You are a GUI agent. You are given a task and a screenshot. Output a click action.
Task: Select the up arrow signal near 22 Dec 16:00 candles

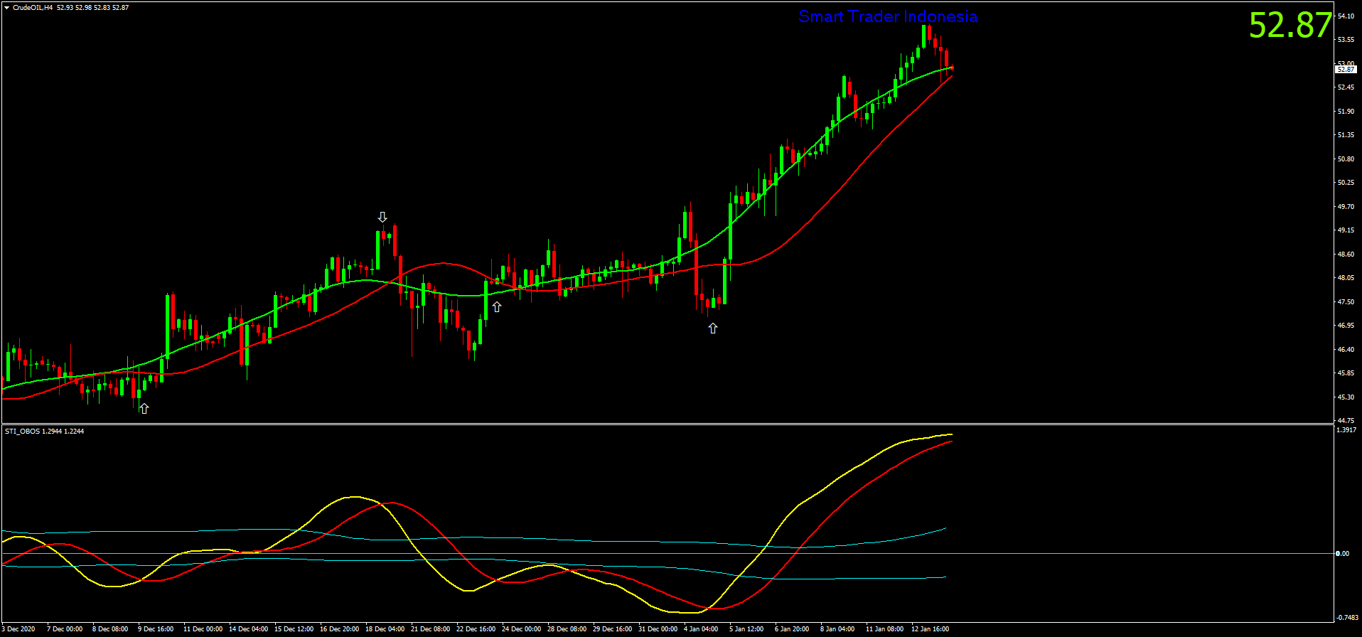(497, 306)
